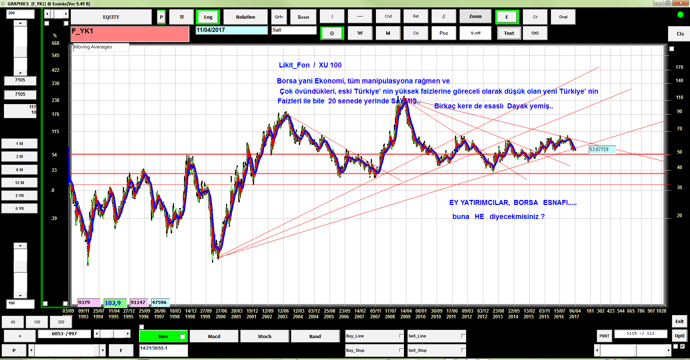
Task: Edit the moving average periods 14/21/36/55-1 field
Action: pyautogui.click(x=164, y=350)
